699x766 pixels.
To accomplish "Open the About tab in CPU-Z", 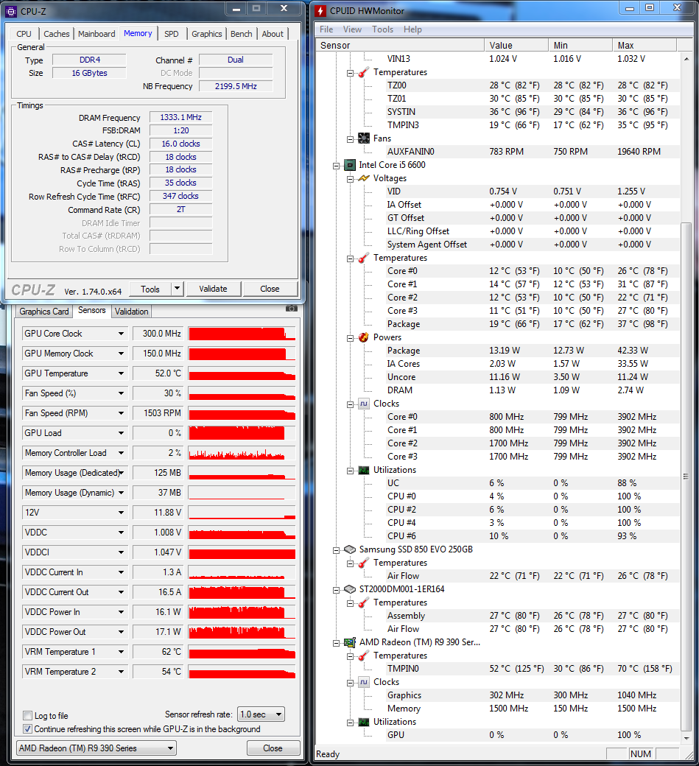I will point(272,34).
